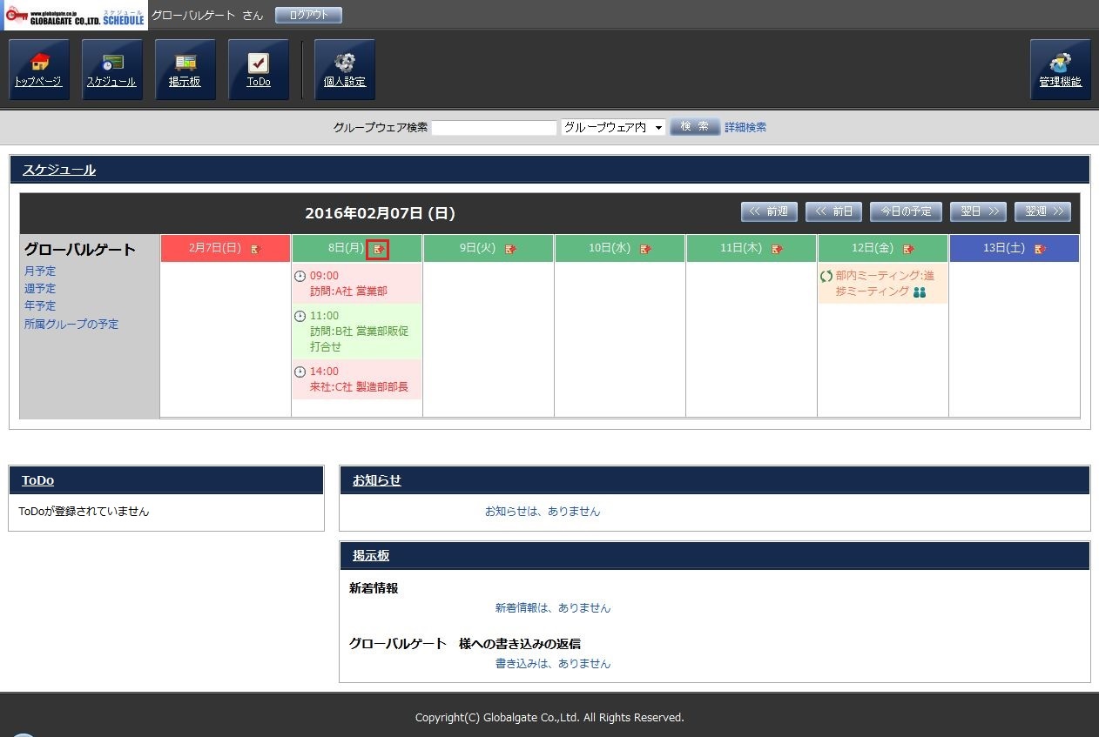Jump to 今日の予定 today's schedule
Screen dimensions: 1099x737
pos(906,211)
